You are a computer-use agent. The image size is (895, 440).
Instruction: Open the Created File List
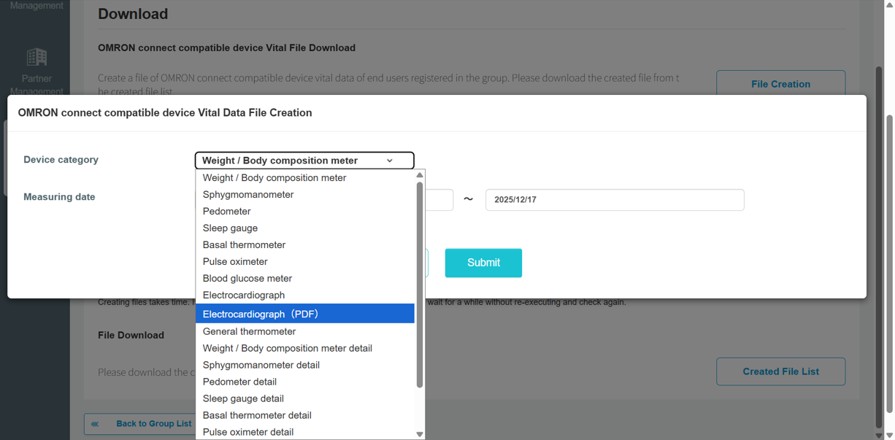[x=780, y=371]
